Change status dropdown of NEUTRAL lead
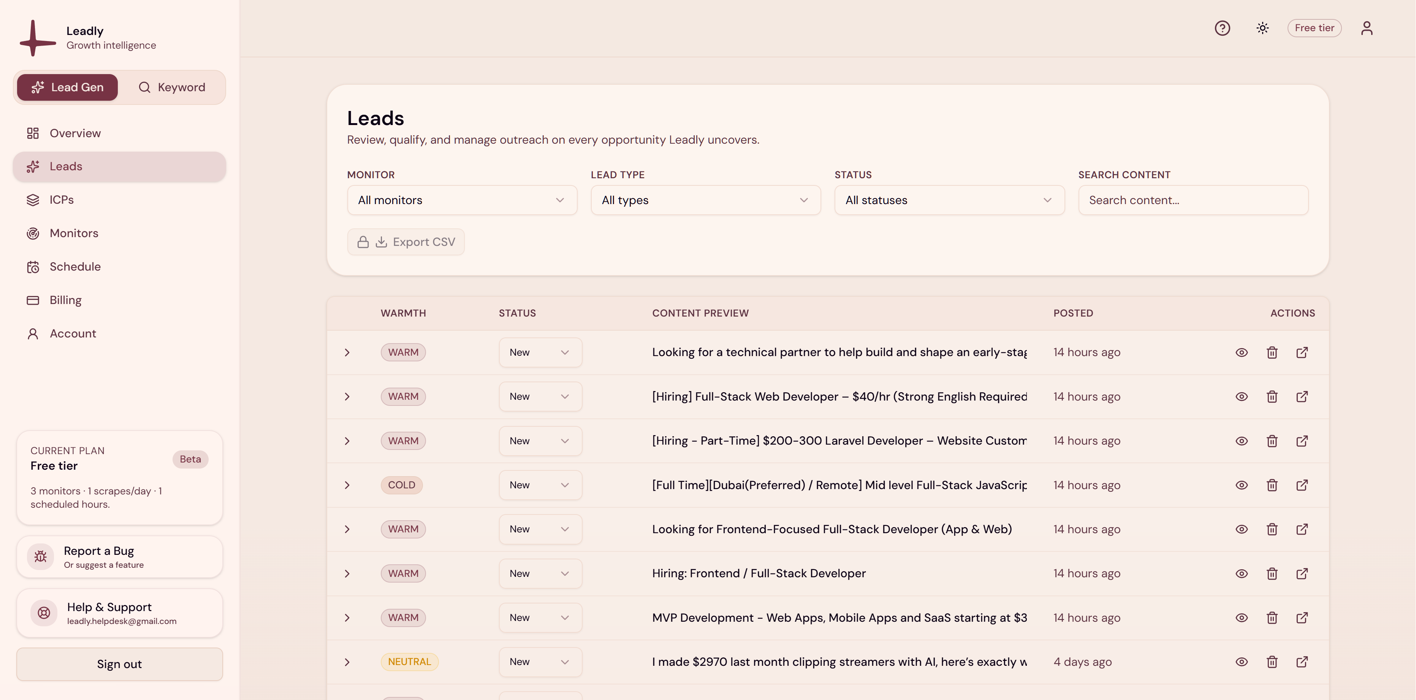The height and width of the screenshot is (700, 1416). (540, 662)
